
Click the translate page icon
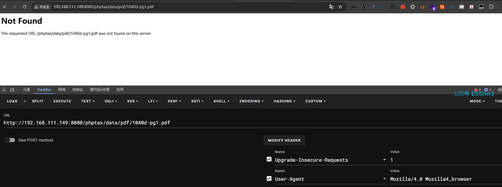[x=331, y=7]
